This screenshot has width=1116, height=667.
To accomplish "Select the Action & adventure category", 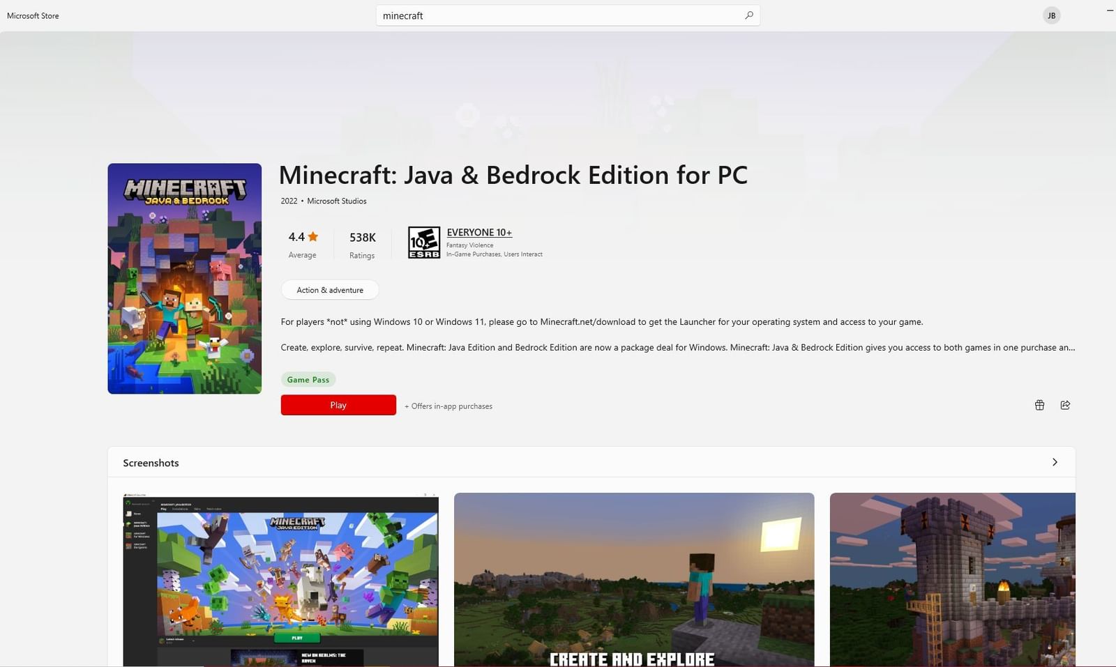I will click(x=329, y=289).
